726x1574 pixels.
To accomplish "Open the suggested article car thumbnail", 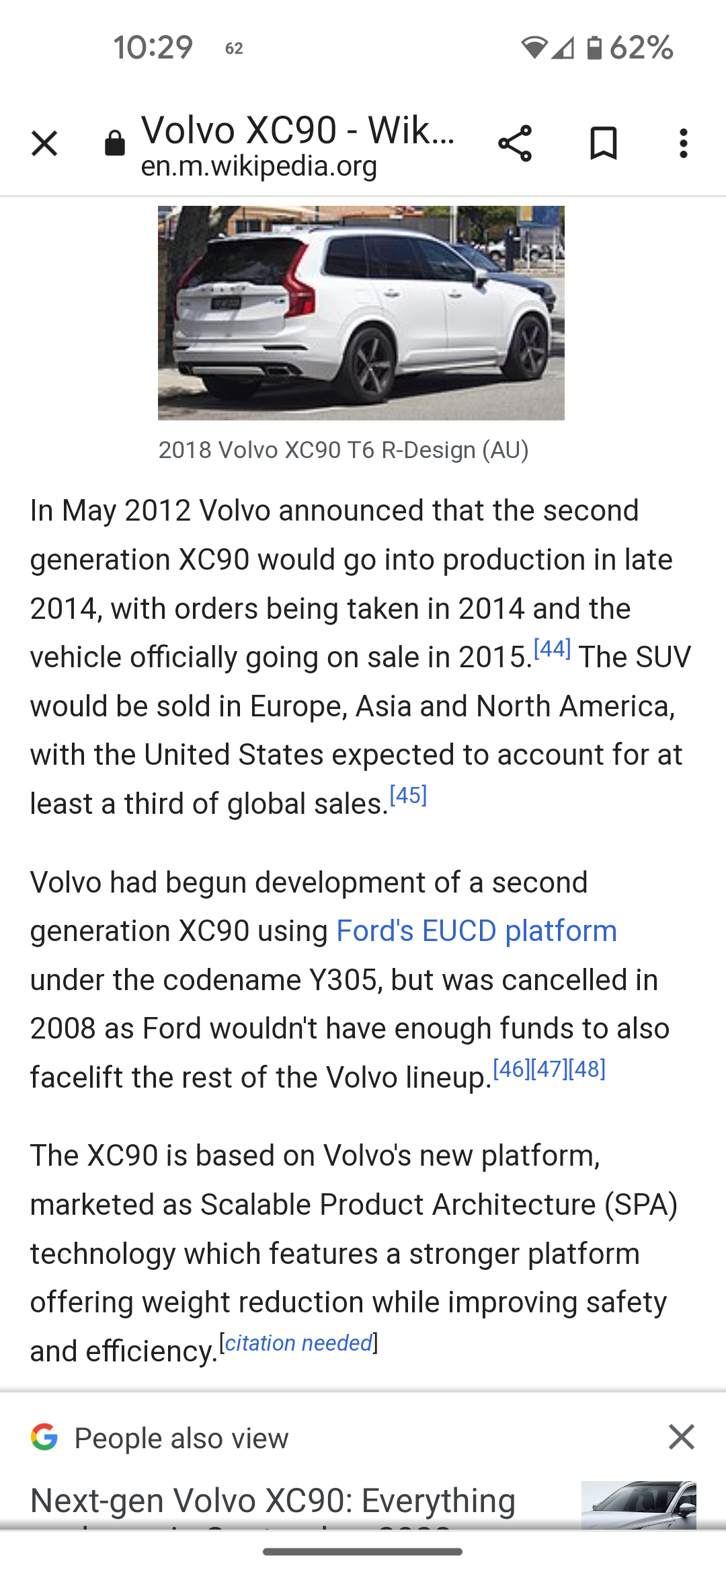I will [639, 1505].
